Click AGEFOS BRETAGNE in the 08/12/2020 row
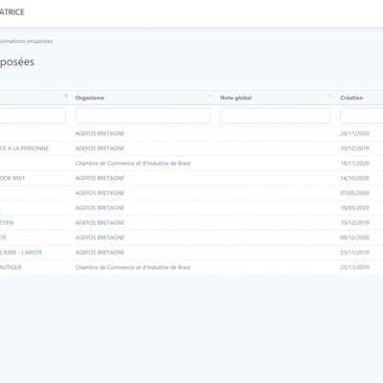383x383 pixels. click(100, 237)
